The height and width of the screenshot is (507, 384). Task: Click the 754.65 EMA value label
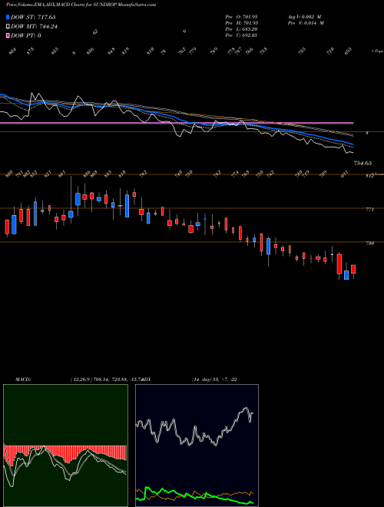[362, 164]
